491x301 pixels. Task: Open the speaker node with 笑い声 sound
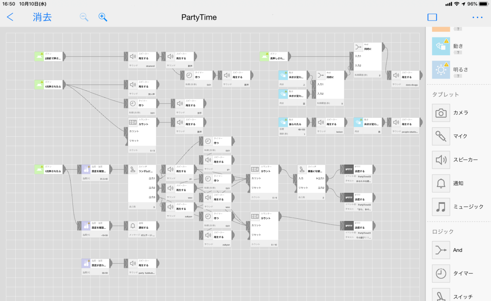[x=142, y=88]
